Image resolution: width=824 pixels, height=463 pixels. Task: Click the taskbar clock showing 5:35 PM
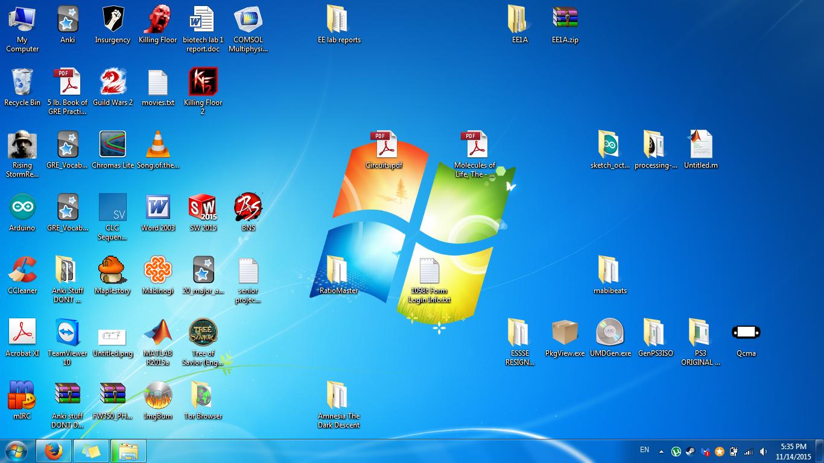[793, 451]
